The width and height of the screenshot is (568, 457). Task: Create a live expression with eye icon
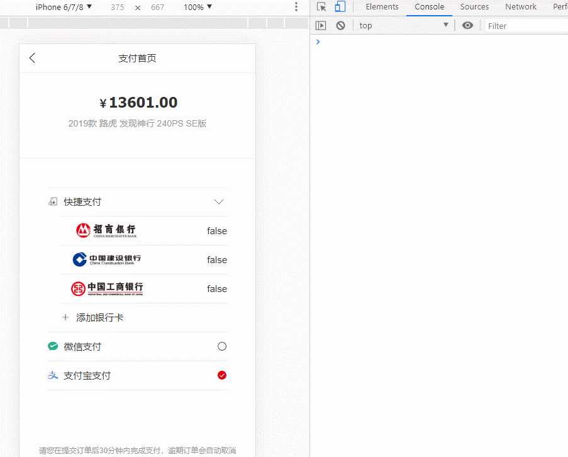pyautogui.click(x=467, y=25)
